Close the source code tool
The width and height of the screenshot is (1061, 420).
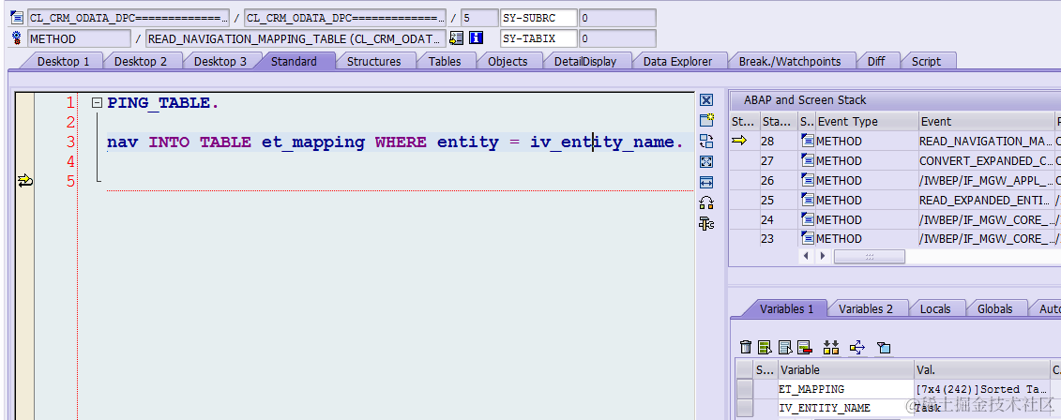click(706, 100)
